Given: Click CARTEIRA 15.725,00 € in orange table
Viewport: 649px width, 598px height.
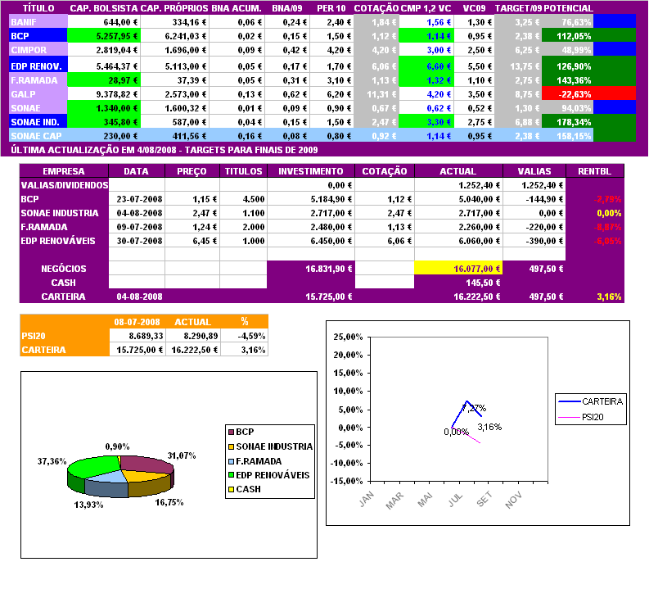Looking at the screenshot, I should 137,350.
